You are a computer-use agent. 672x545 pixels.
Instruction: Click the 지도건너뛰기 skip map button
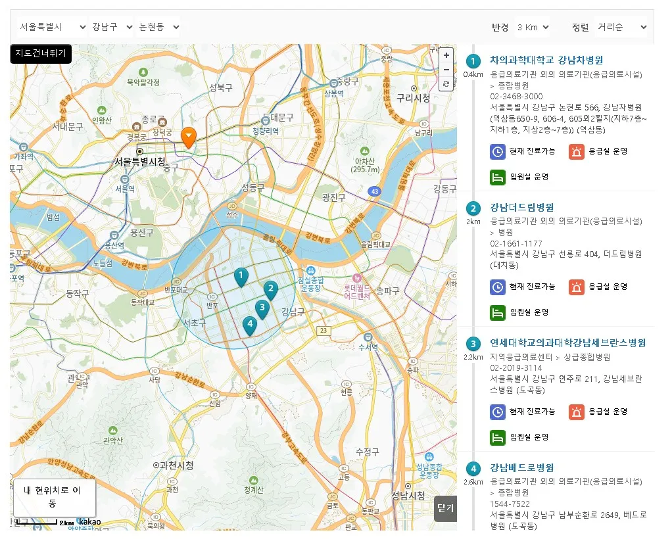point(41,53)
